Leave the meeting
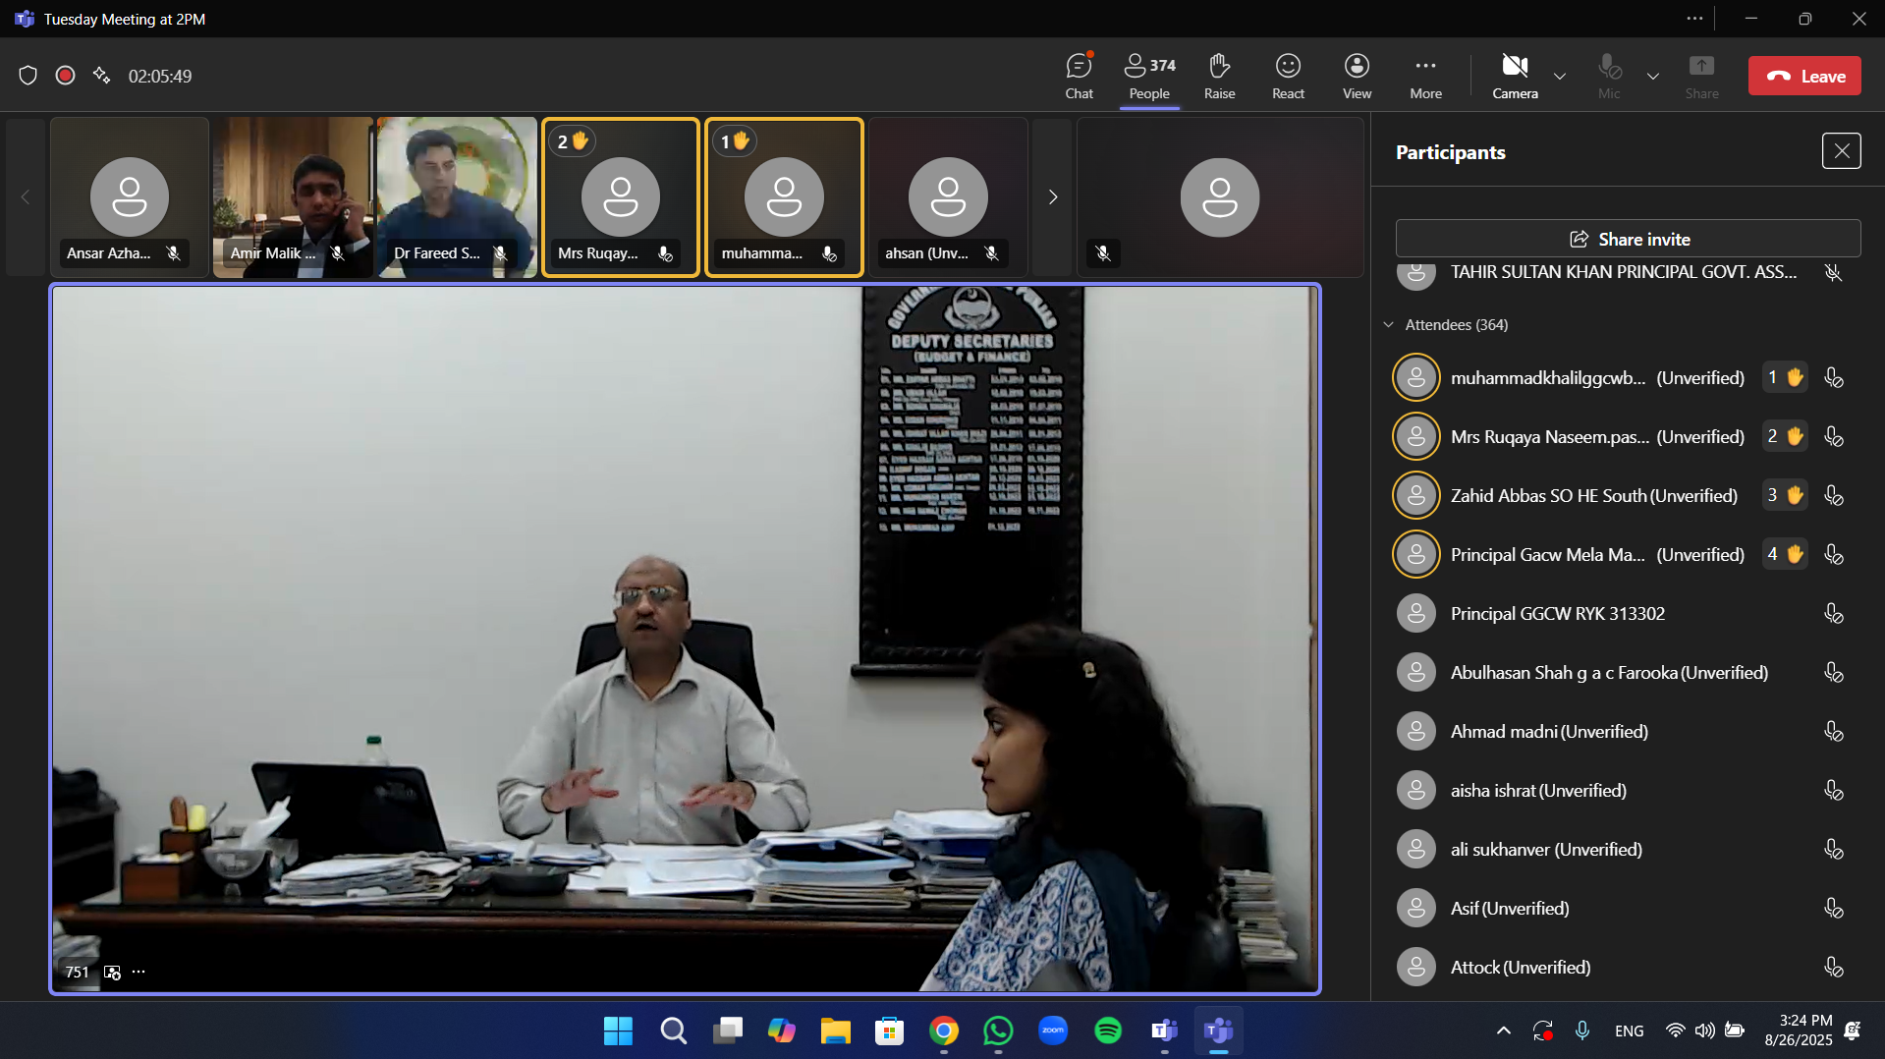The height and width of the screenshot is (1059, 1885). 1803,76
